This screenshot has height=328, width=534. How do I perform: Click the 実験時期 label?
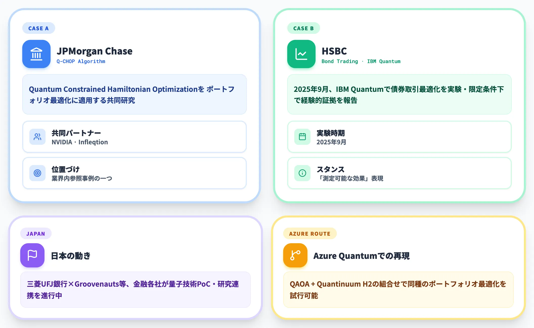point(330,133)
